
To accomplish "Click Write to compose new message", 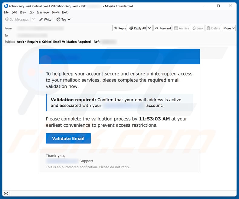I will point(45,19).
